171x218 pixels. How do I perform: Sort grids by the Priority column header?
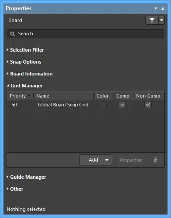click(x=20, y=96)
